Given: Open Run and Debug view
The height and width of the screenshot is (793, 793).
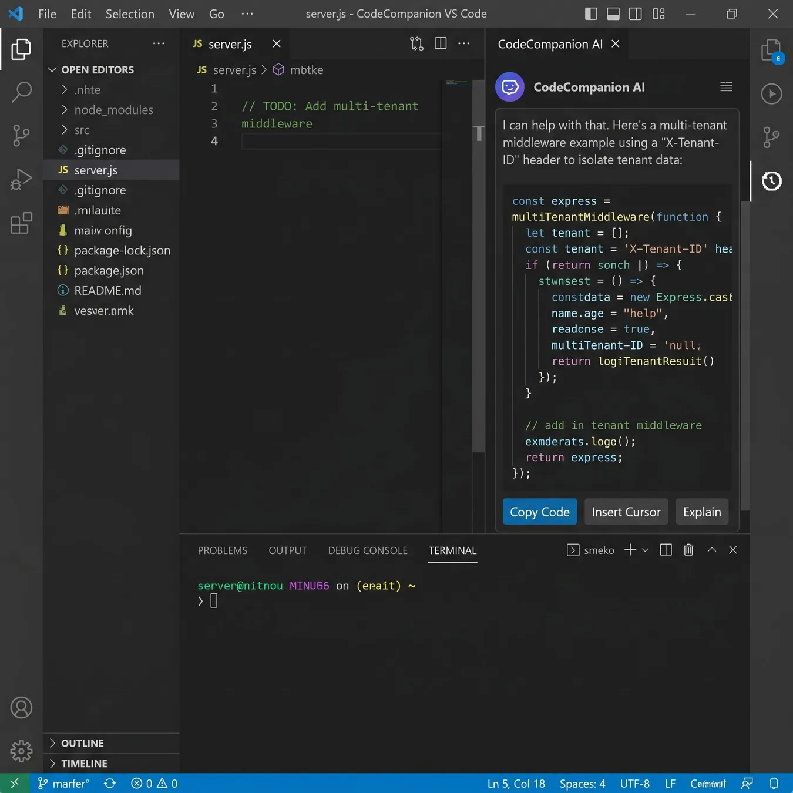Looking at the screenshot, I should pos(21,179).
